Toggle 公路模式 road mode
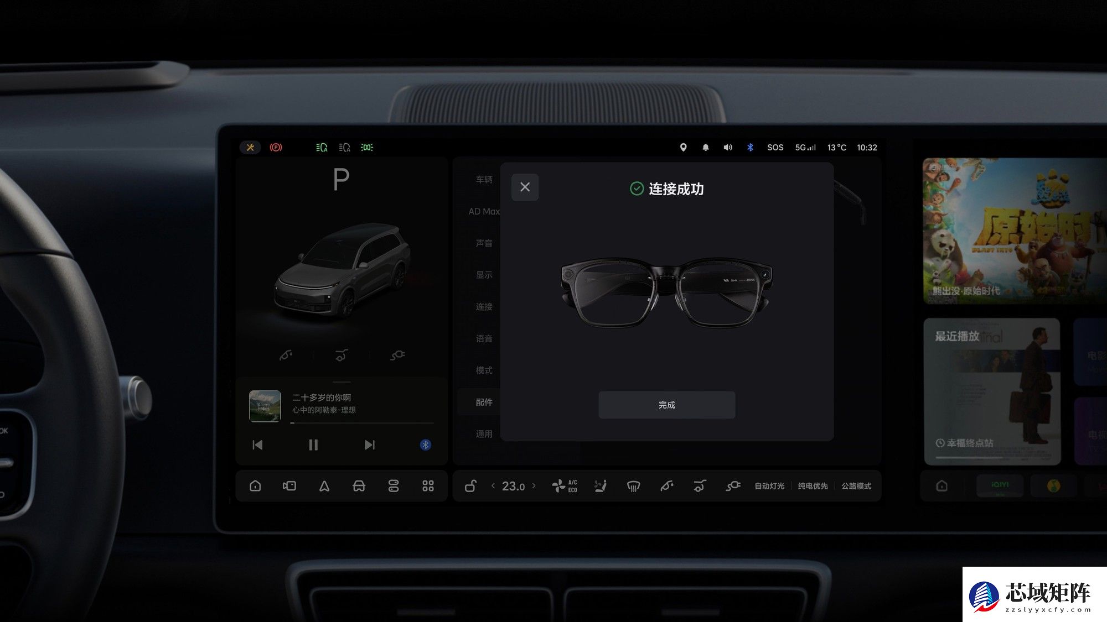Screen dimensions: 1107x622 tap(856, 486)
